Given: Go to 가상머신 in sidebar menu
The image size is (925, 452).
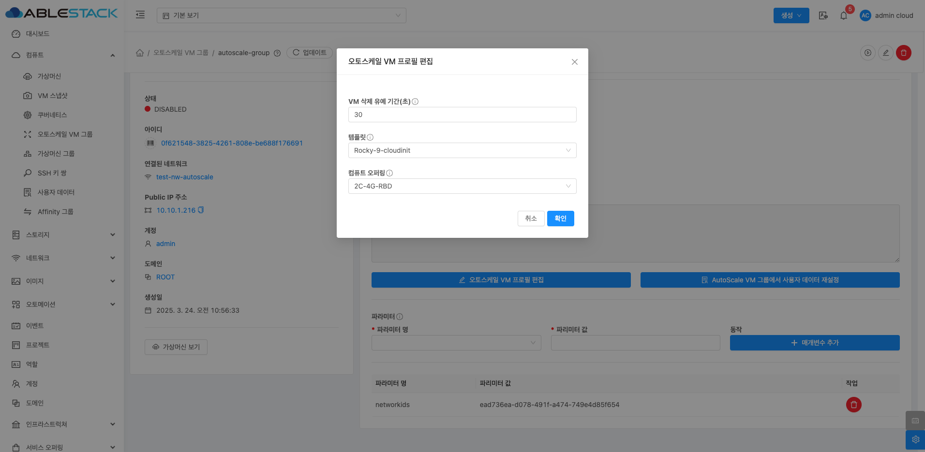Looking at the screenshot, I should [49, 76].
